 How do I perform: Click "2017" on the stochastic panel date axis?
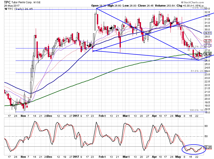tap(76, 157)
